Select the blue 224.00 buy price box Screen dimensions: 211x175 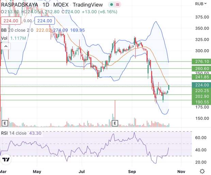pos(45,21)
